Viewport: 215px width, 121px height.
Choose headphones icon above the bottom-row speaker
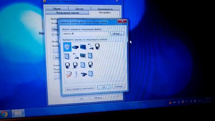click(x=90, y=65)
